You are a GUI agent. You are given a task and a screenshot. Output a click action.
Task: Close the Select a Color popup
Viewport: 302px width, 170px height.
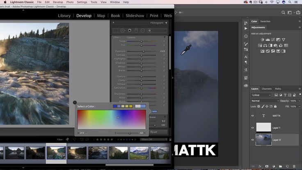pos(75,102)
